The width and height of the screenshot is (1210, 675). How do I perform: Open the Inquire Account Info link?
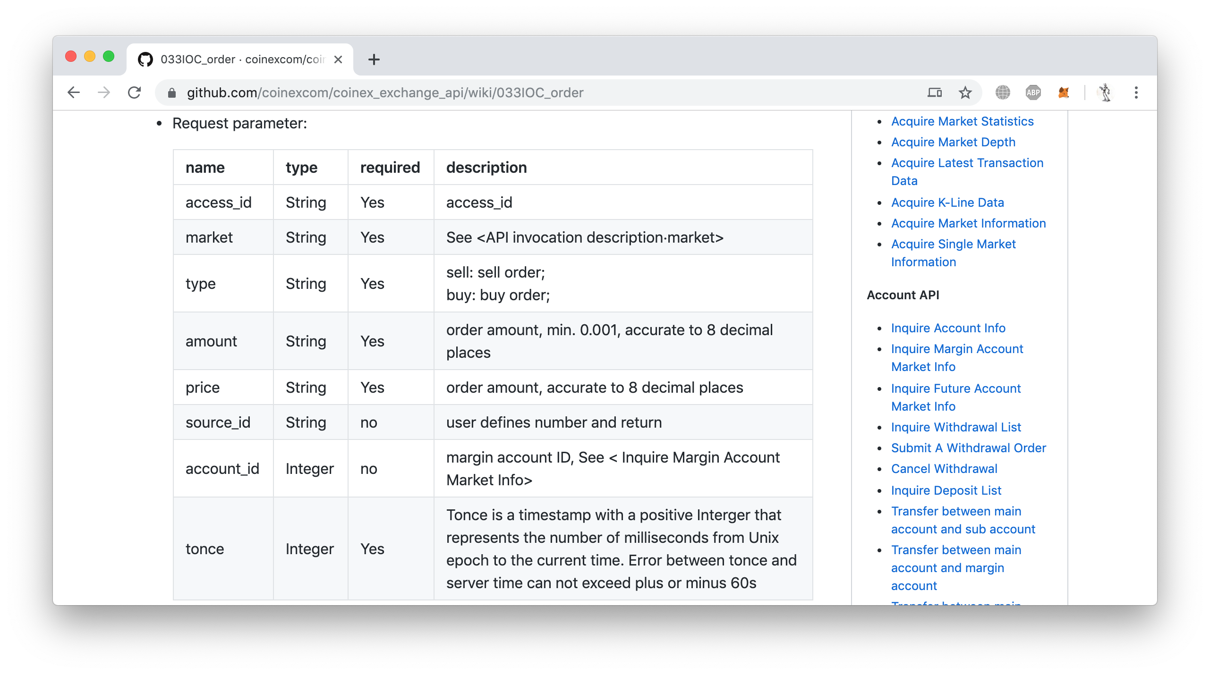[x=948, y=328]
